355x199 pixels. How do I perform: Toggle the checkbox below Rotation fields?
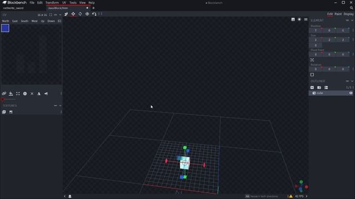312,75
